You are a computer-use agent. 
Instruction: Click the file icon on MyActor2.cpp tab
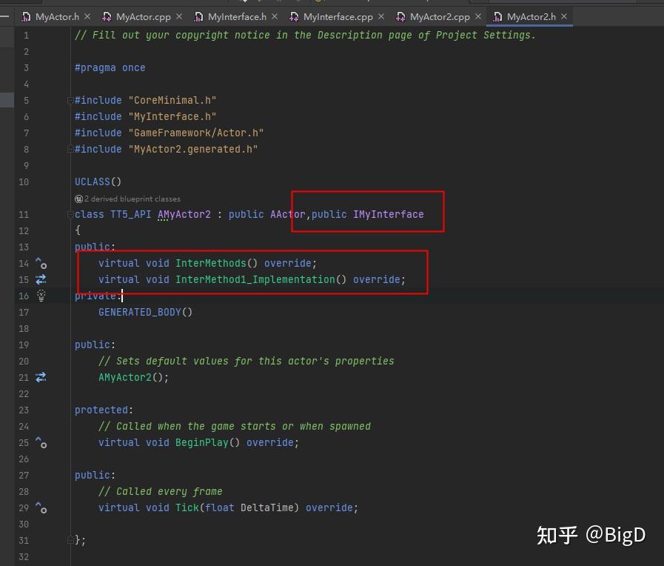tap(400, 17)
